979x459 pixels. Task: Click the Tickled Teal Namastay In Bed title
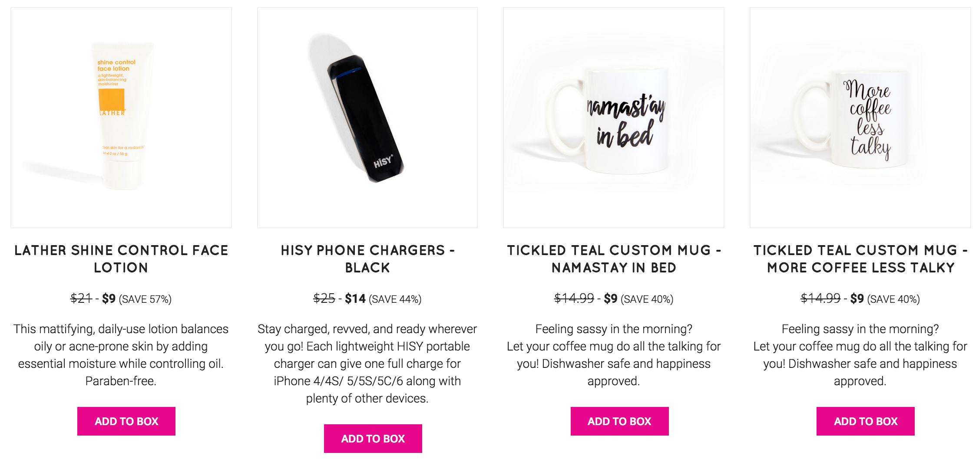[x=614, y=259]
